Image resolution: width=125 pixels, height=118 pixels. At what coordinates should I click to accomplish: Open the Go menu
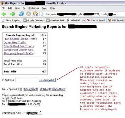(24, 8)
